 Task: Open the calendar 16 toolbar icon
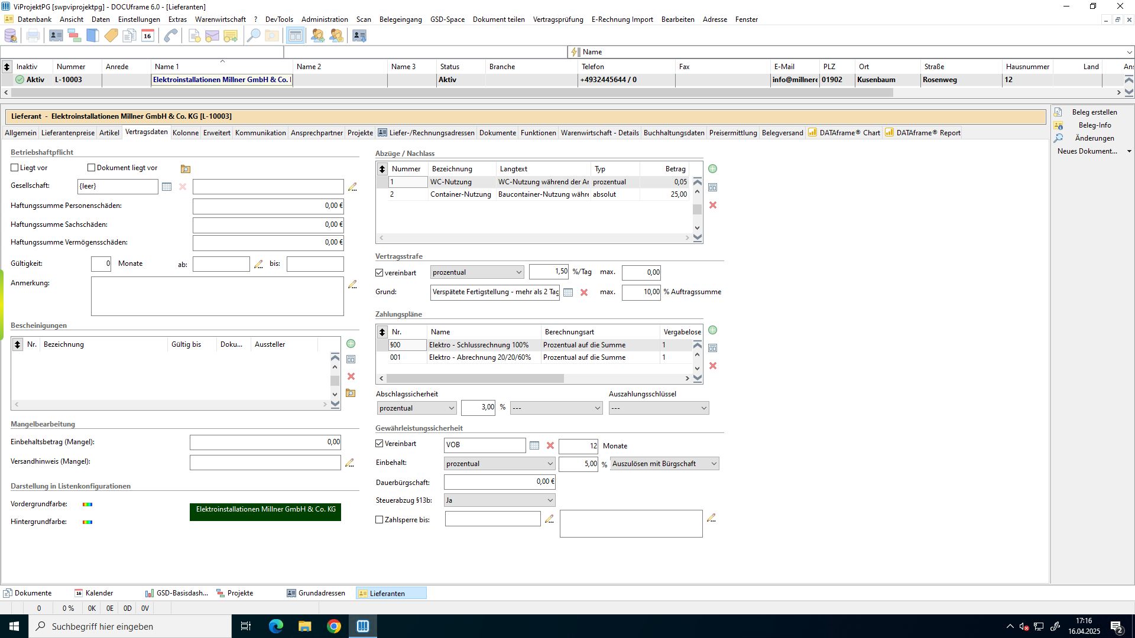148,35
